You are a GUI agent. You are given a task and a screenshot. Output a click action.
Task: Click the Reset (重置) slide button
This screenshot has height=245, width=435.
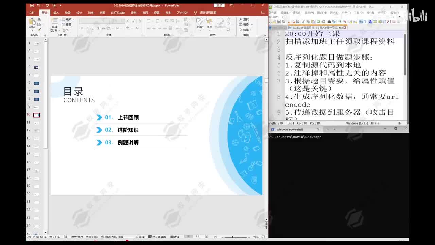point(67,24)
